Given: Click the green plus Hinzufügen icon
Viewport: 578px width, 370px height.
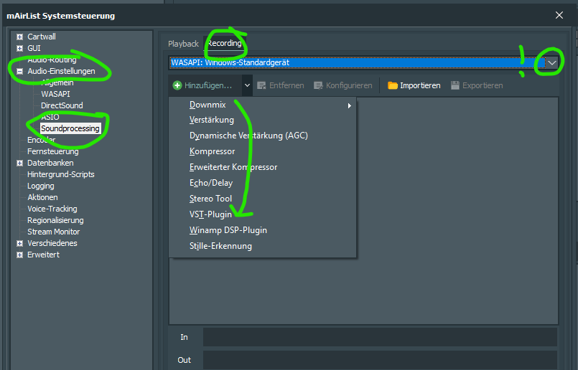Looking at the screenshot, I should pos(177,85).
